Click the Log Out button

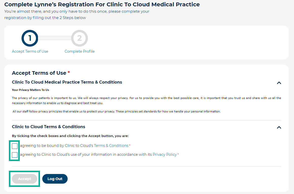(55, 179)
